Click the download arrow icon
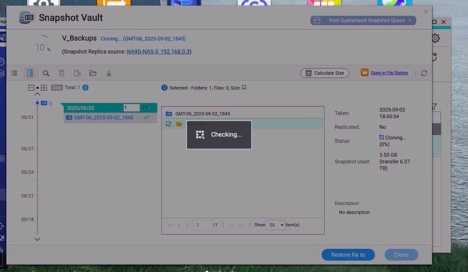The image size is (468, 272). (109, 73)
